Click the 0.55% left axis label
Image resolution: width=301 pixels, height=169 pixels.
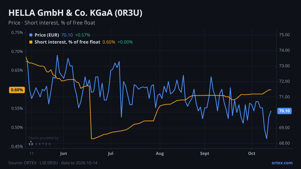pos(17,109)
